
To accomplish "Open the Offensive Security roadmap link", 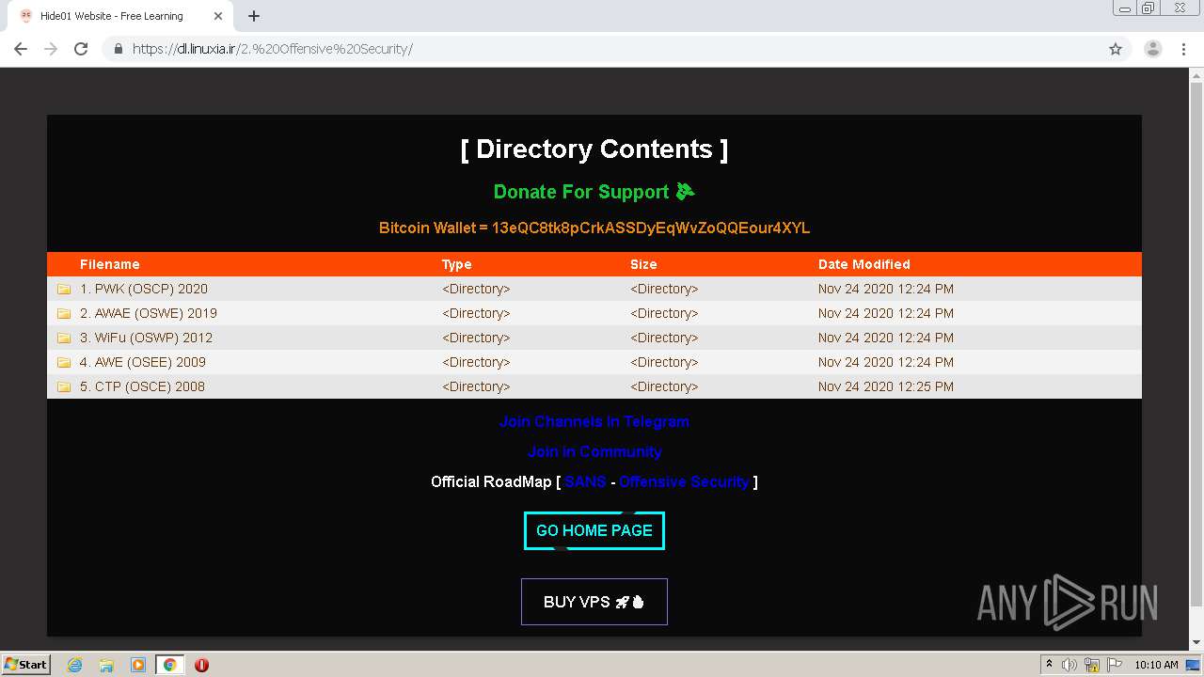I will click(684, 481).
